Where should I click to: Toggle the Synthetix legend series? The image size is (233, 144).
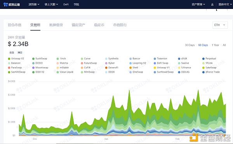point(112,59)
